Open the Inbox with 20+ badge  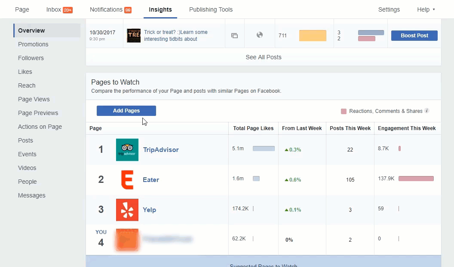pyautogui.click(x=59, y=9)
